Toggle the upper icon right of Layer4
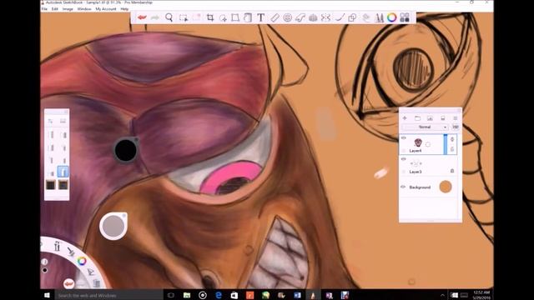Image resolution: width=534 pixels, height=300 pixels. pos(452,139)
